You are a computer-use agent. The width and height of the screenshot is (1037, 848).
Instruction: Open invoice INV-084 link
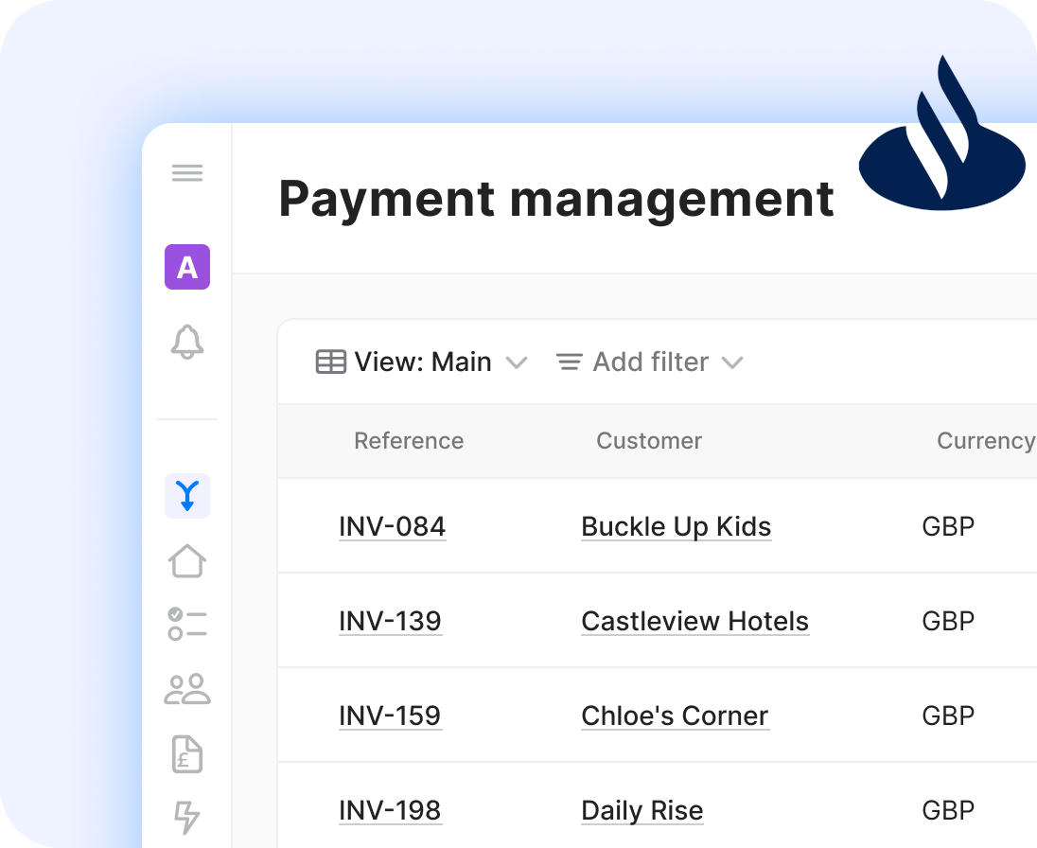[x=392, y=526]
